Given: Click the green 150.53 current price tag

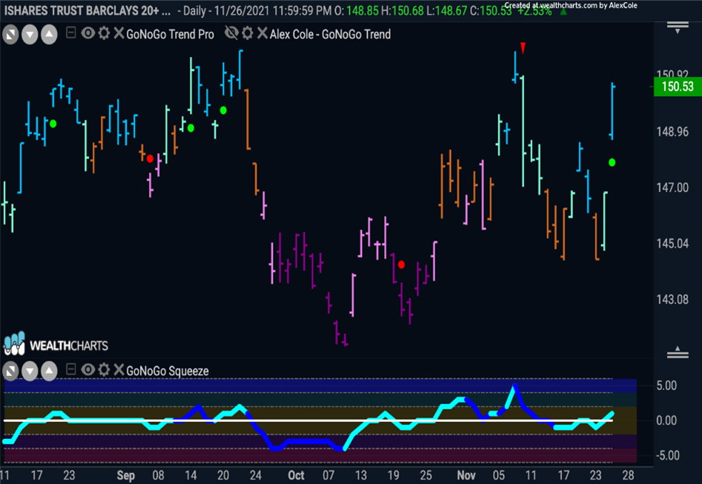Looking at the screenshot, I should [x=678, y=87].
